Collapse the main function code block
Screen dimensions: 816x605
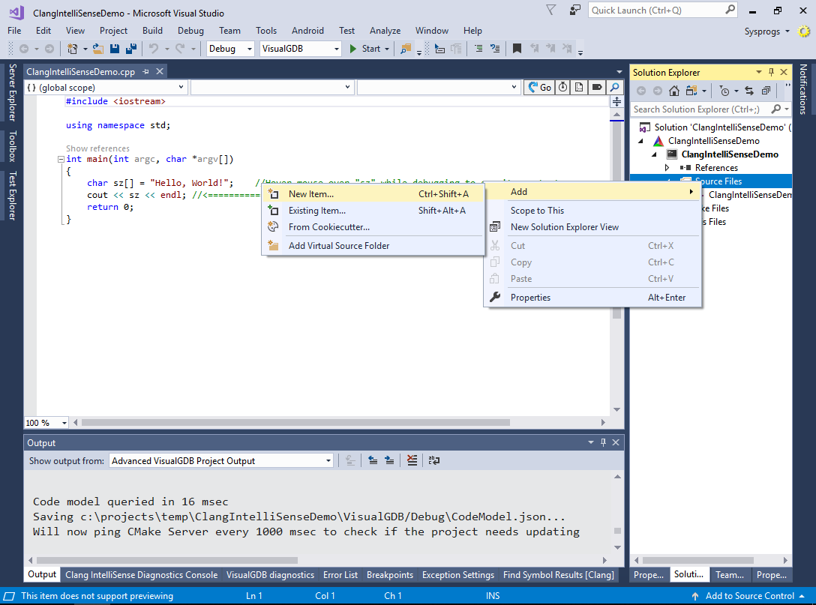click(60, 159)
